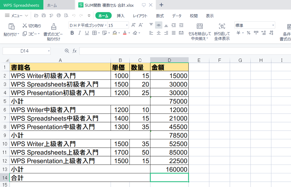Select the ホーム ribbon tab
The width and height of the screenshot is (291, 187).
103,16
